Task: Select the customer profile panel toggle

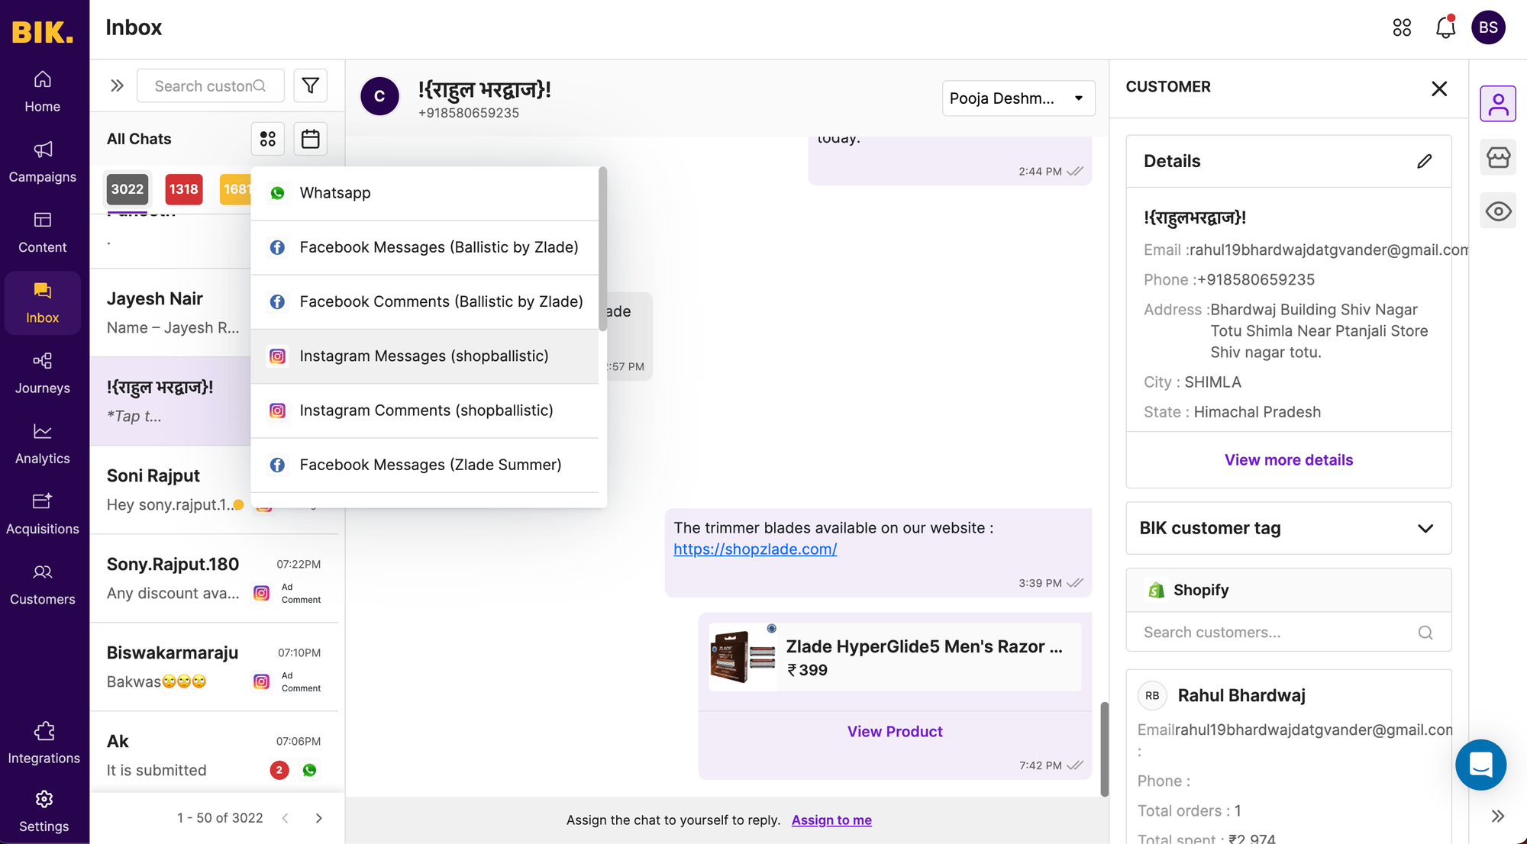Action: (1498, 103)
